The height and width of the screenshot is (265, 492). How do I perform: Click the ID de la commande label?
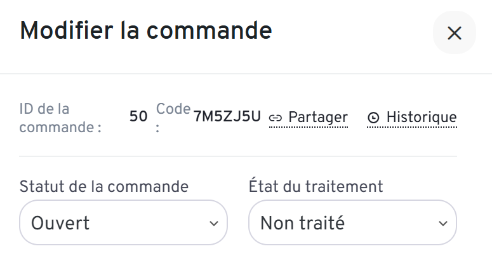click(x=60, y=118)
